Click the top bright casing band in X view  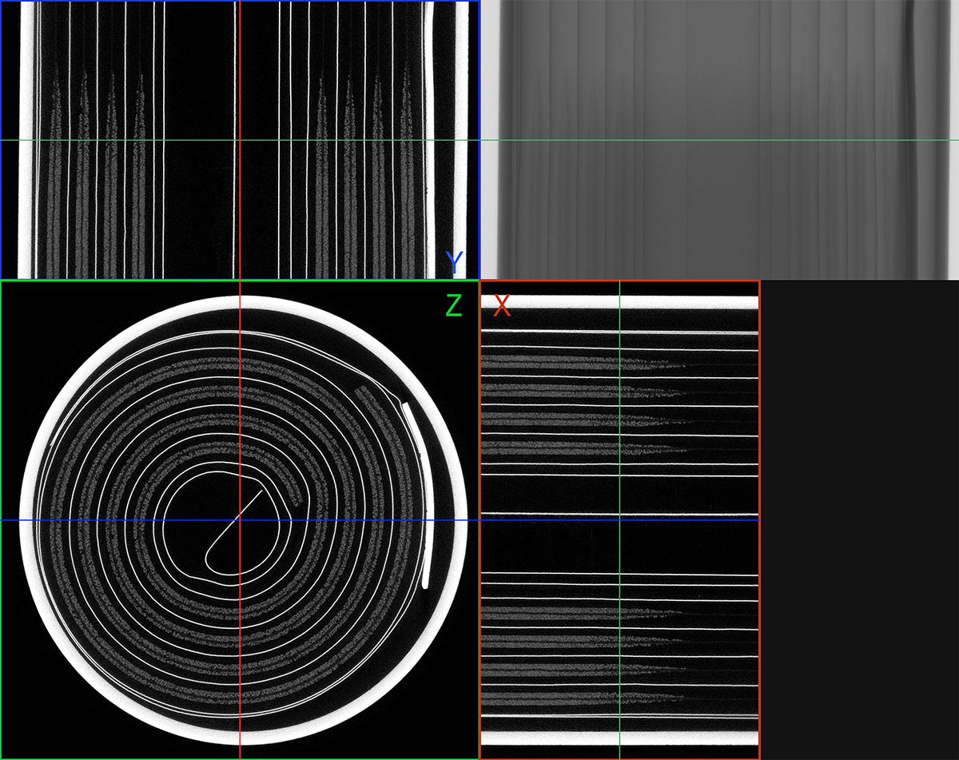tap(619, 302)
